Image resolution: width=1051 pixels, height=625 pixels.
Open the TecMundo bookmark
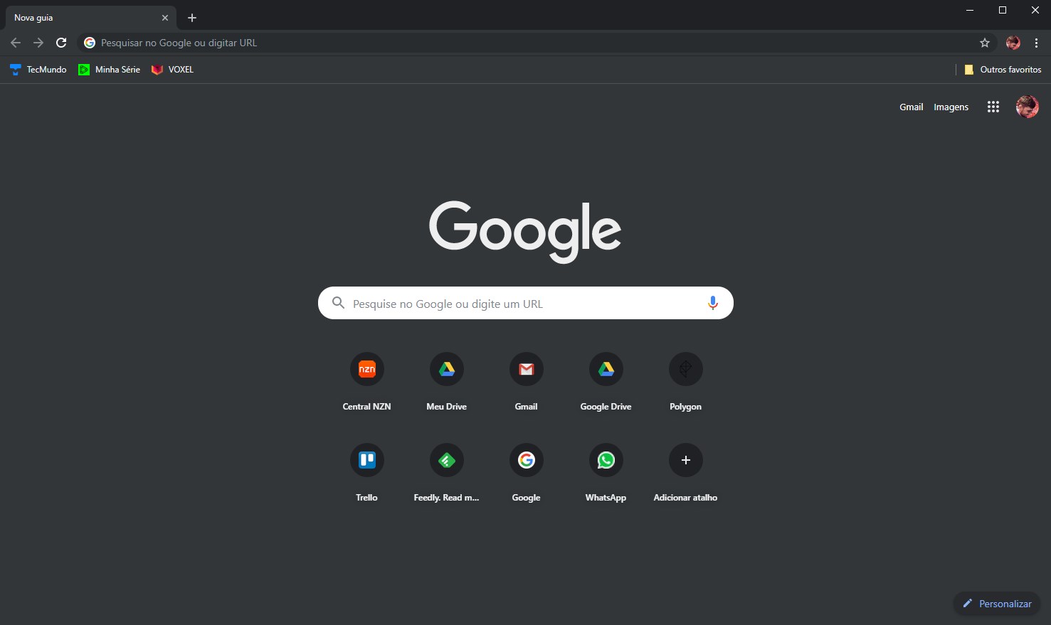tap(38, 70)
